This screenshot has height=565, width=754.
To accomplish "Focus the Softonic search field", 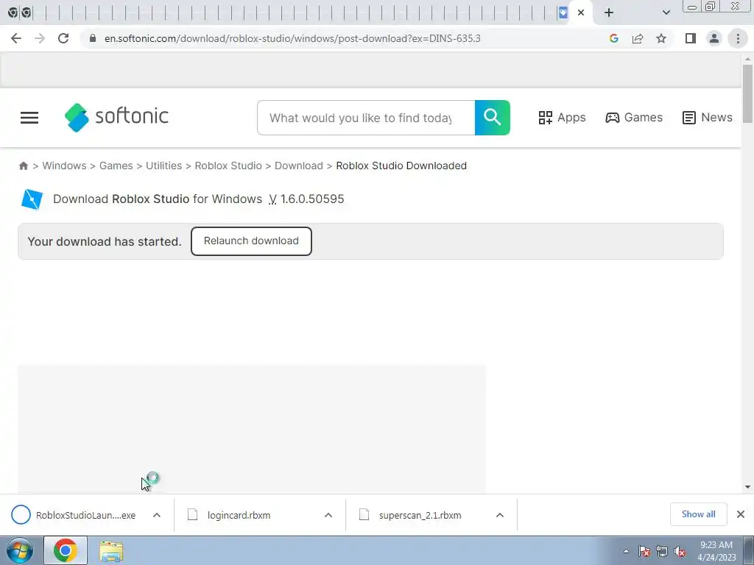I will [366, 118].
